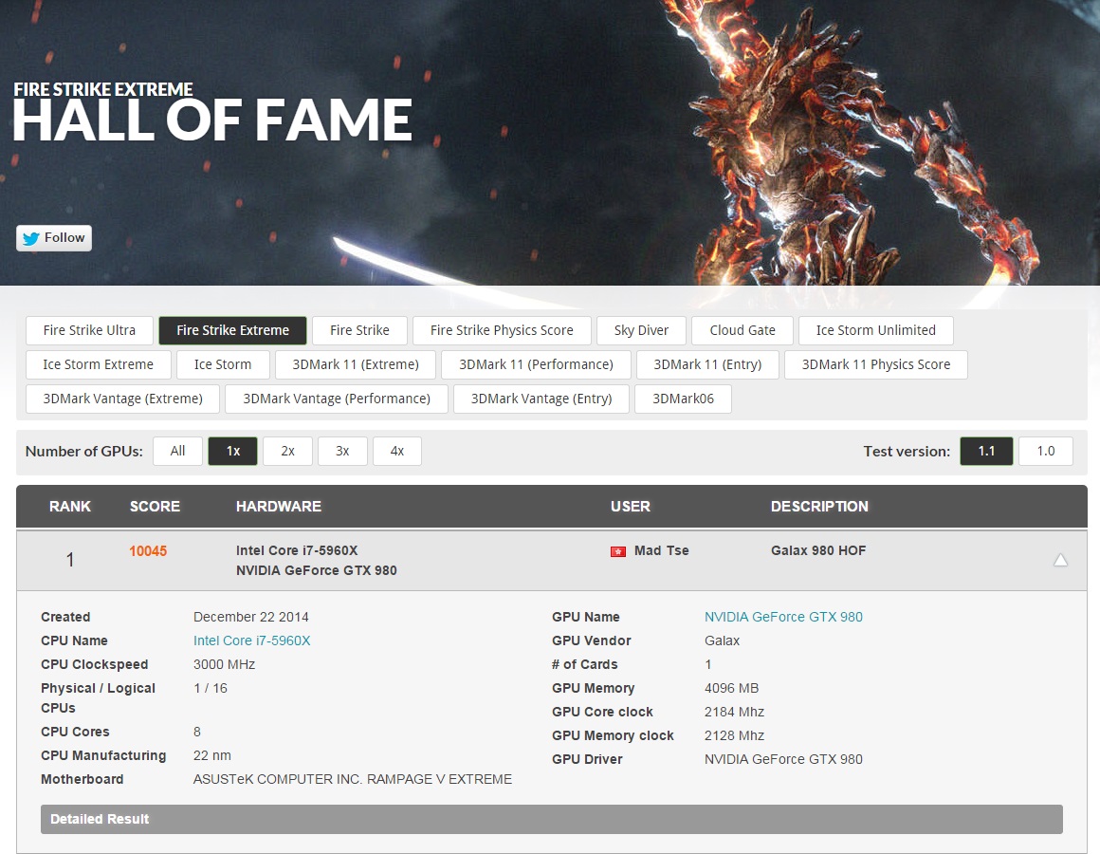Viewport: 1100px width, 854px height.
Task: Select the Fire Strike Extreme tab
Action: click(x=233, y=330)
